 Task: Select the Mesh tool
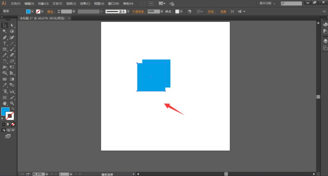4,79
